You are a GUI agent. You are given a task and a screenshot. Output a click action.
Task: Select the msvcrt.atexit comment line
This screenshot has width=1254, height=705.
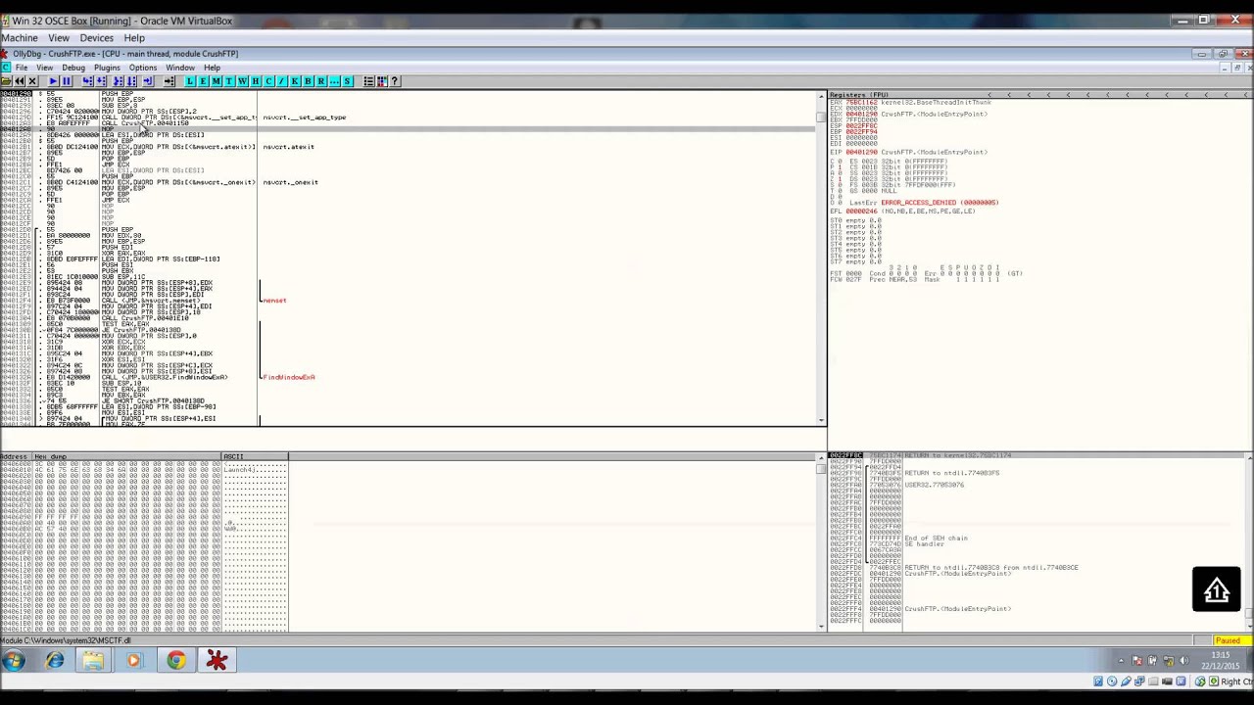[289, 147]
